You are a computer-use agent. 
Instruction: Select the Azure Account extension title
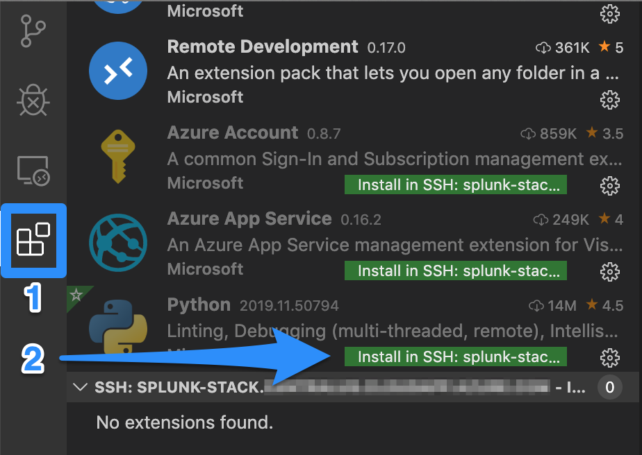(233, 133)
